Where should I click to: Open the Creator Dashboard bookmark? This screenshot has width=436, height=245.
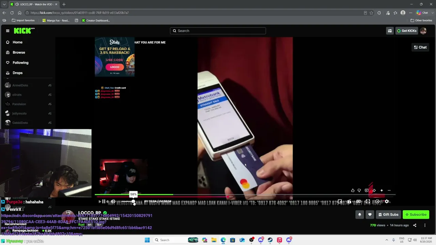pyautogui.click(x=96, y=20)
